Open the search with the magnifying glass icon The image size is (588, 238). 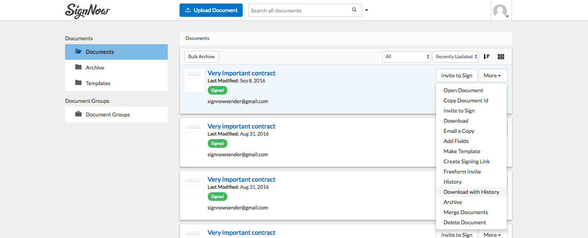[354, 10]
